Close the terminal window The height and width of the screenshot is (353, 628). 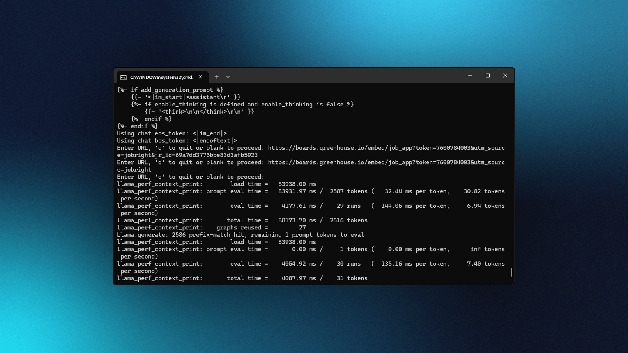(x=505, y=76)
